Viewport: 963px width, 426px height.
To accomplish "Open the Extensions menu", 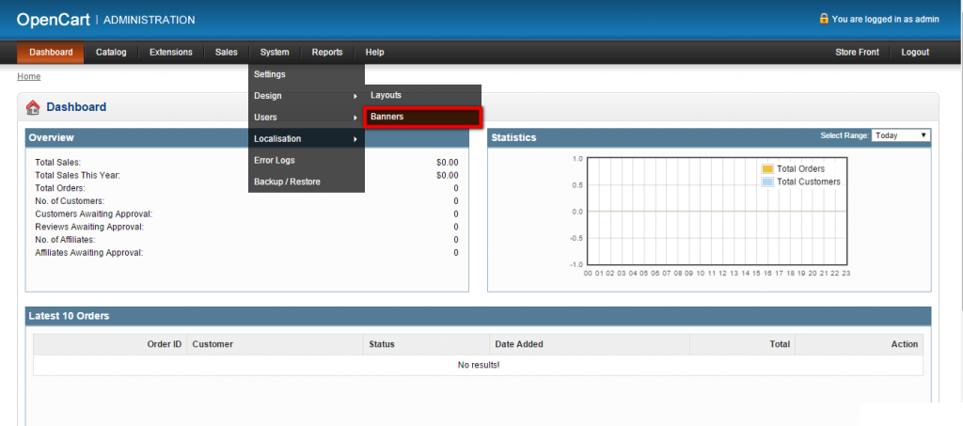I will (171, 52).
